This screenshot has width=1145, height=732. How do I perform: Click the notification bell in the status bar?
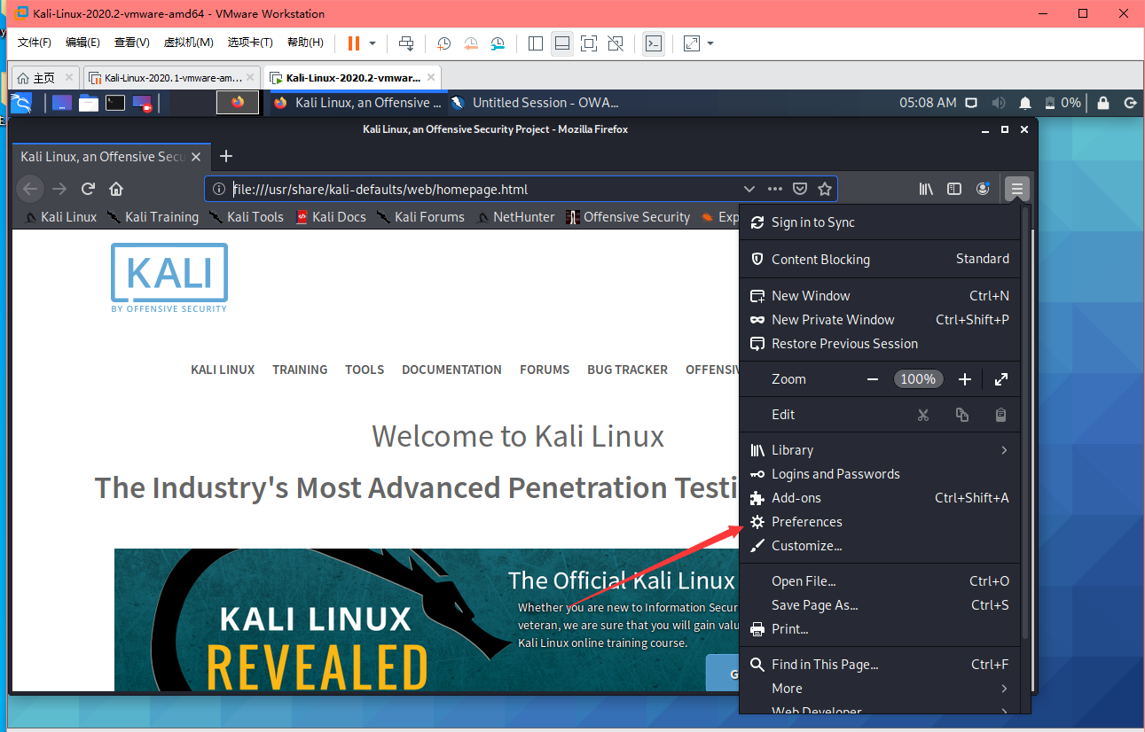pos(1024,103)
